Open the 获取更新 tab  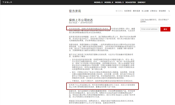point(162,11)
